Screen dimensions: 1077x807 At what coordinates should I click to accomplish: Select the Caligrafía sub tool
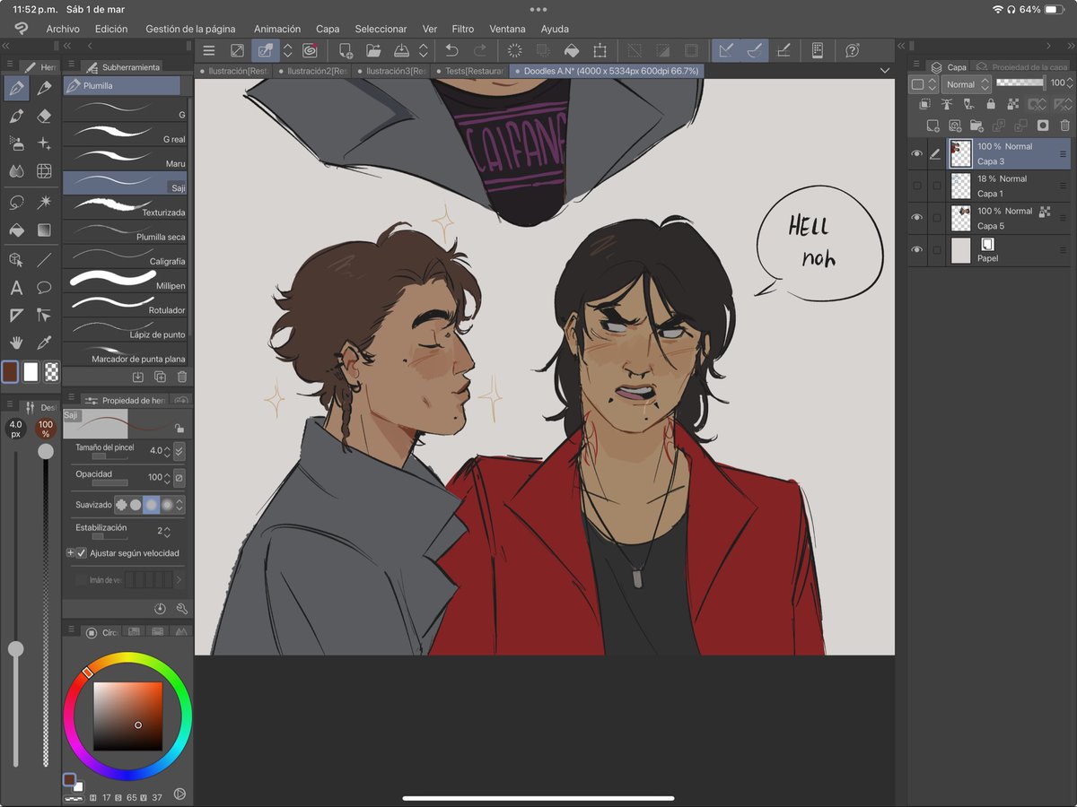tap(126, 256)
